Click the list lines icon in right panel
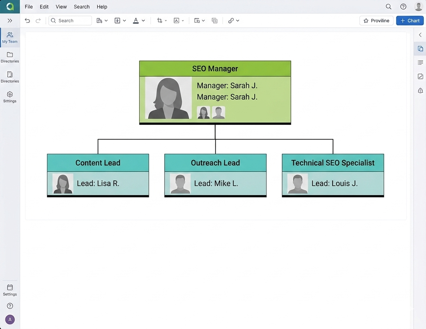The height and width of the screenshot is (329, 426). [420, 62]
